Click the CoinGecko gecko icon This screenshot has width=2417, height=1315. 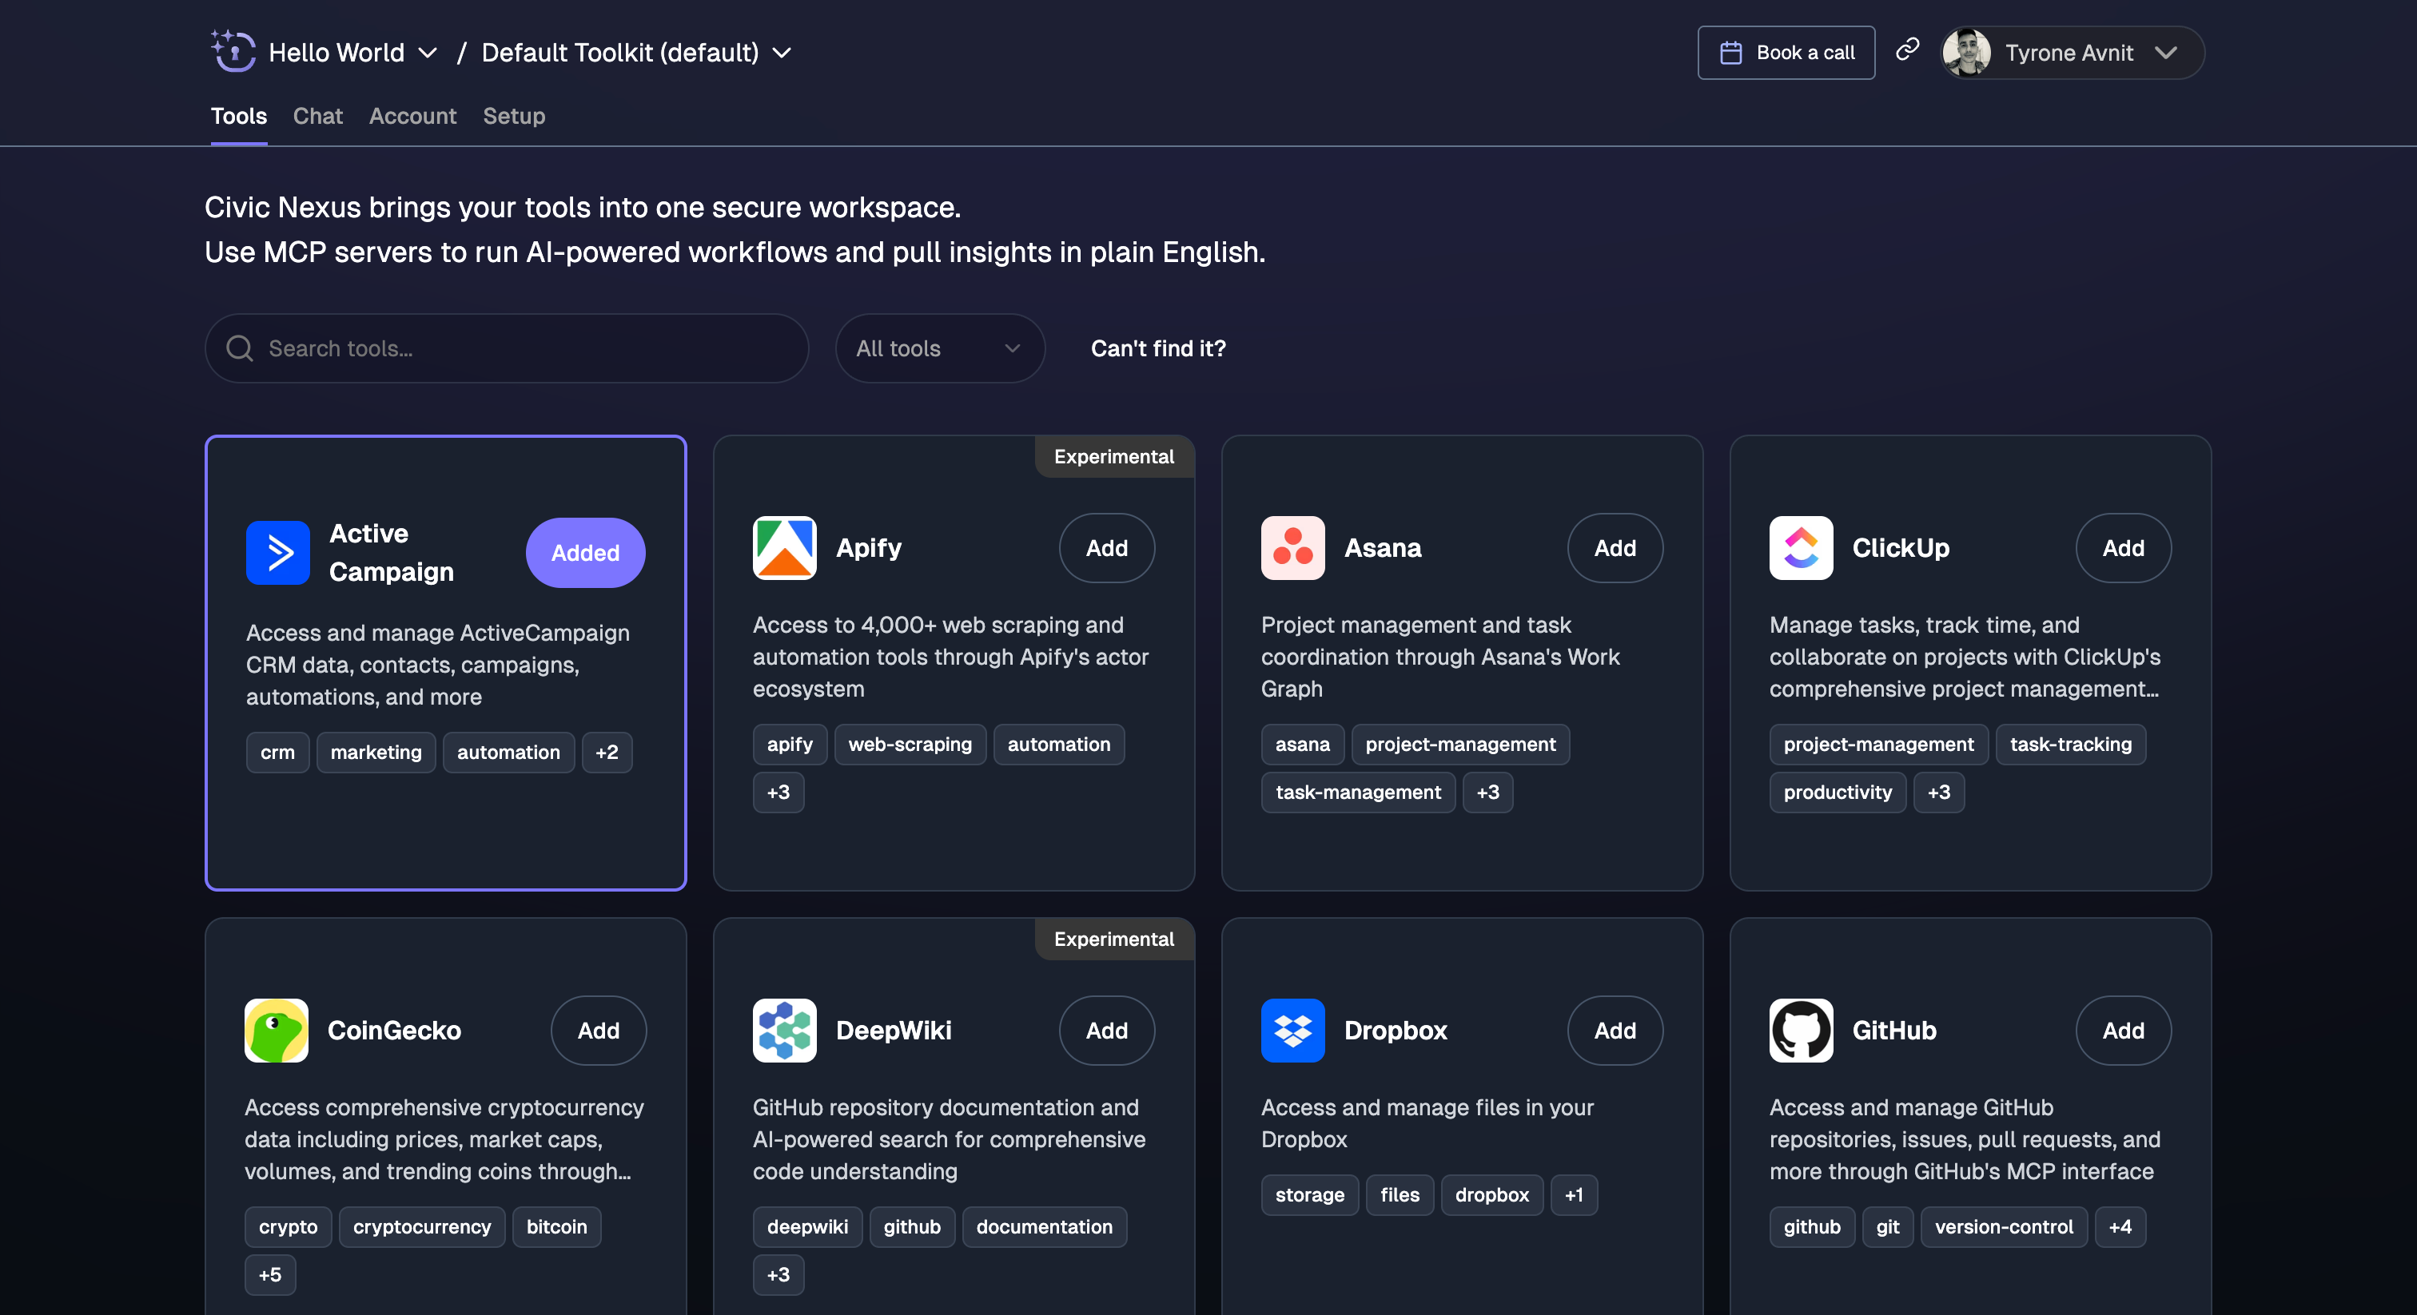tap(276, 1031)
